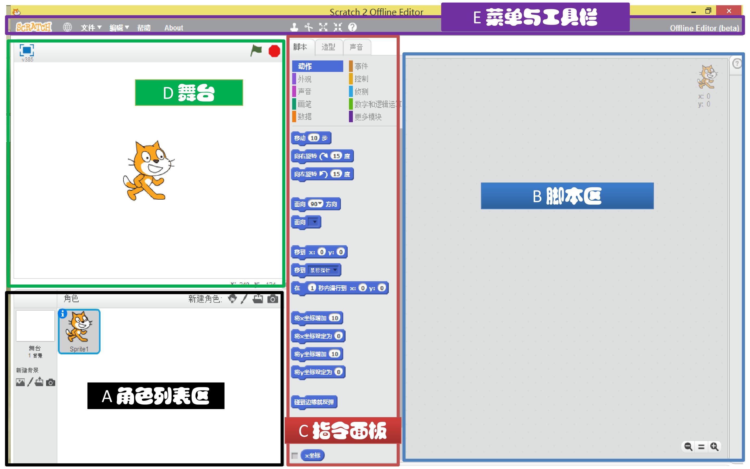Click the value in 将x坐标设定为 block
The width and height of the screenshot is (750, 469).
tap(339, 336)
